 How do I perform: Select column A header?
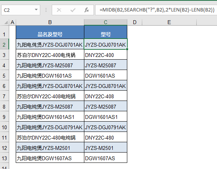tap(12, 22)
